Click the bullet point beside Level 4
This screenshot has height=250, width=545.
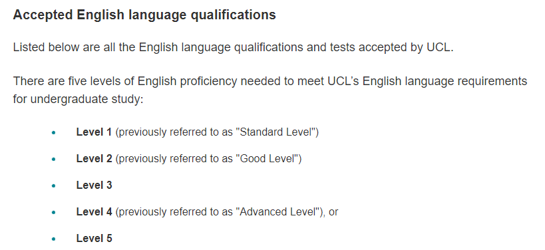pos(53,212)
